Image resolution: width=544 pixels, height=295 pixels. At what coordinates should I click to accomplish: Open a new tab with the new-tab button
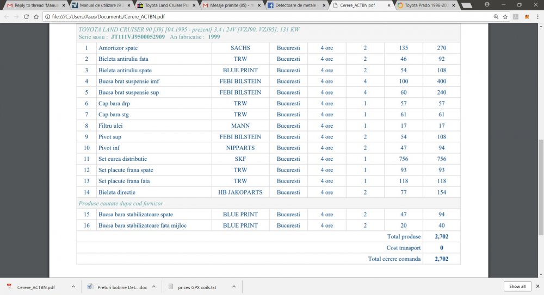point(466,5)
